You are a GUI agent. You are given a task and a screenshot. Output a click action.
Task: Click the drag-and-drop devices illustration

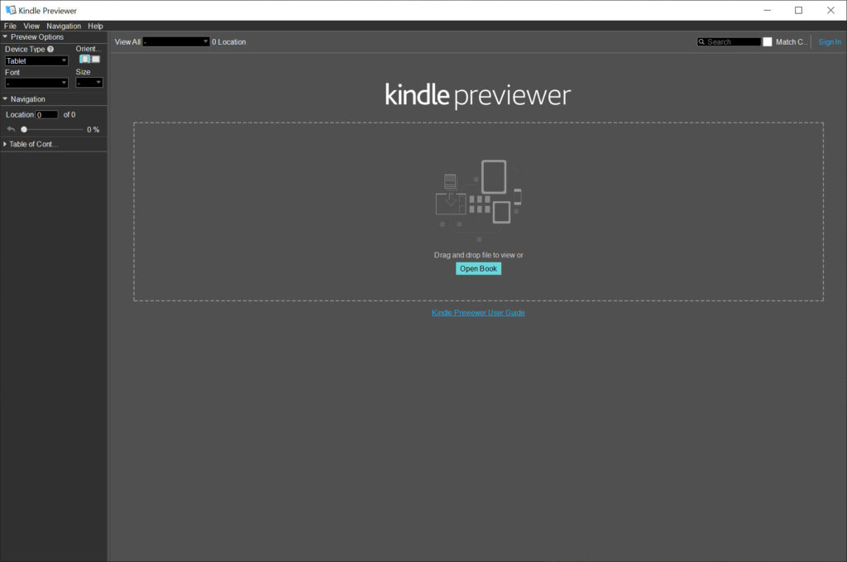tap(479, 200)
